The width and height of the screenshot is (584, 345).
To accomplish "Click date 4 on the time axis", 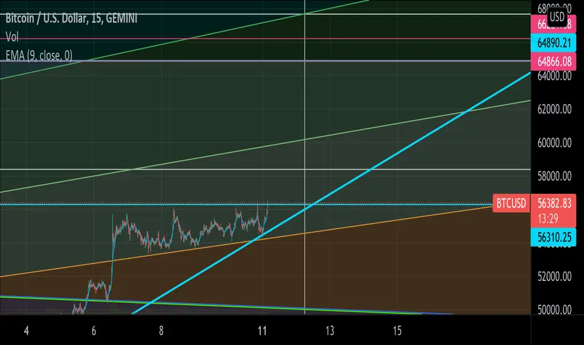I will pos(26,331).
